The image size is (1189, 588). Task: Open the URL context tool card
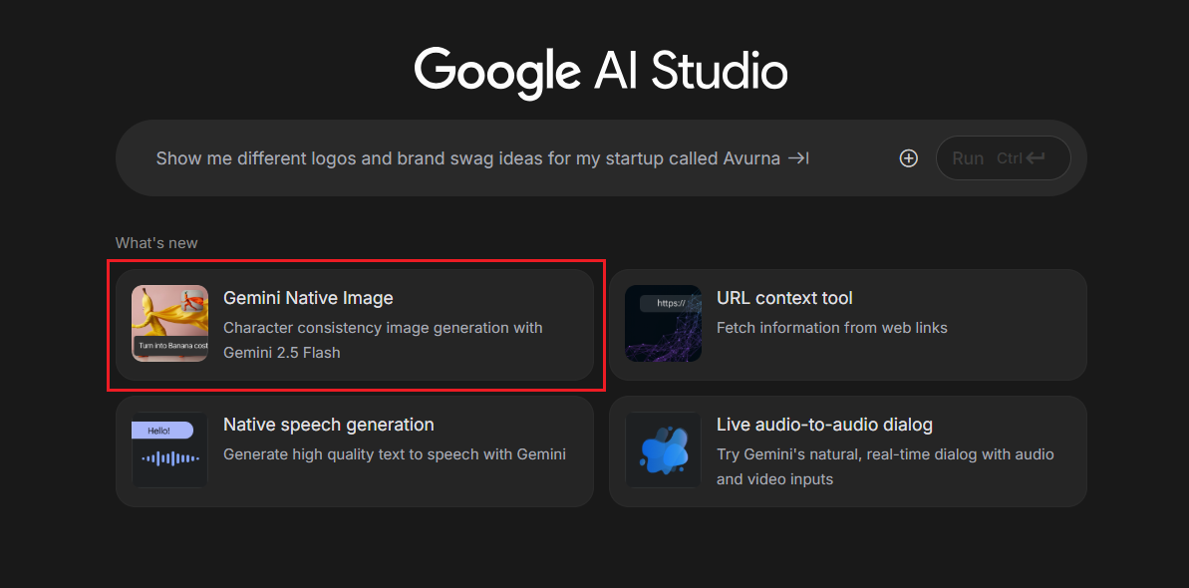pyautogui.click(x=848, y=325)
